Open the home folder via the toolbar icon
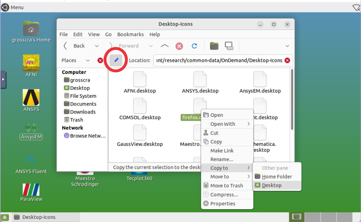 [214, 46]
